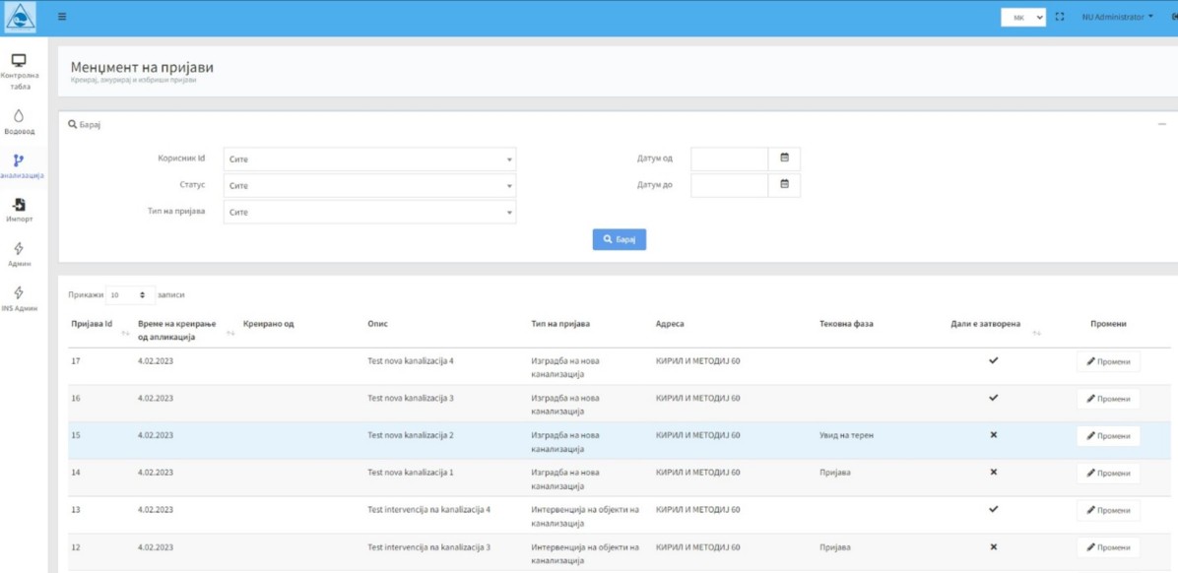The image size is (1178, 573).
Task: Click the Датум од input field
Action: (x=730, y=159)
